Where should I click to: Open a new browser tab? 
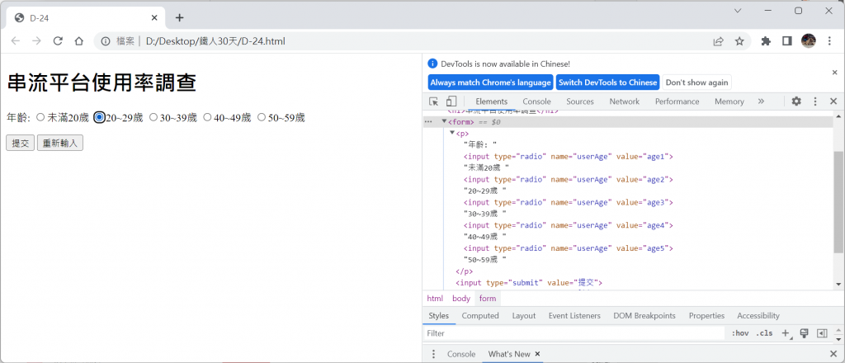tap(179, 18)
